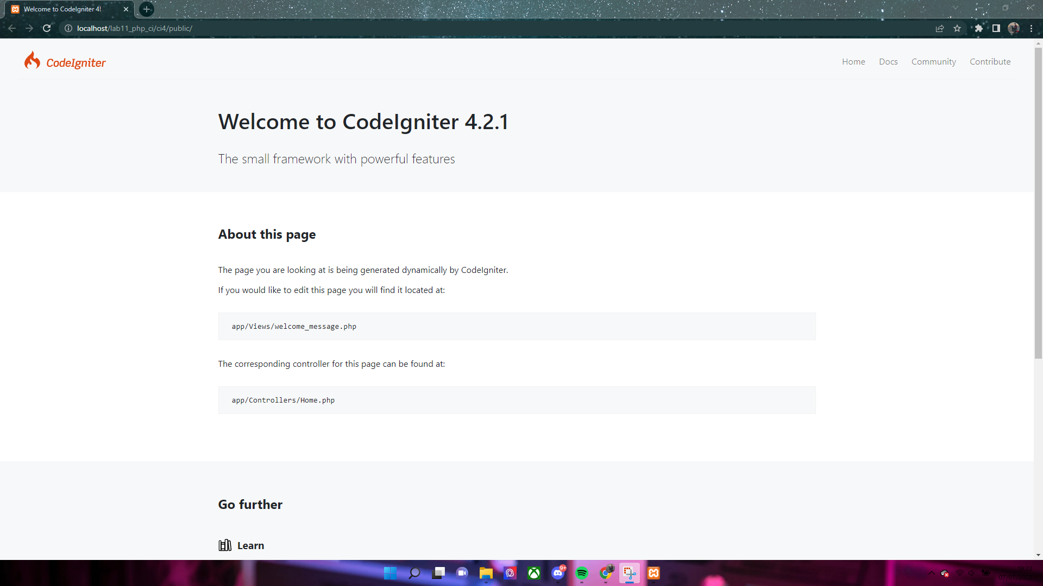Open the share menu in the address bar
The image size is (1043, 586).
[940, 28]
